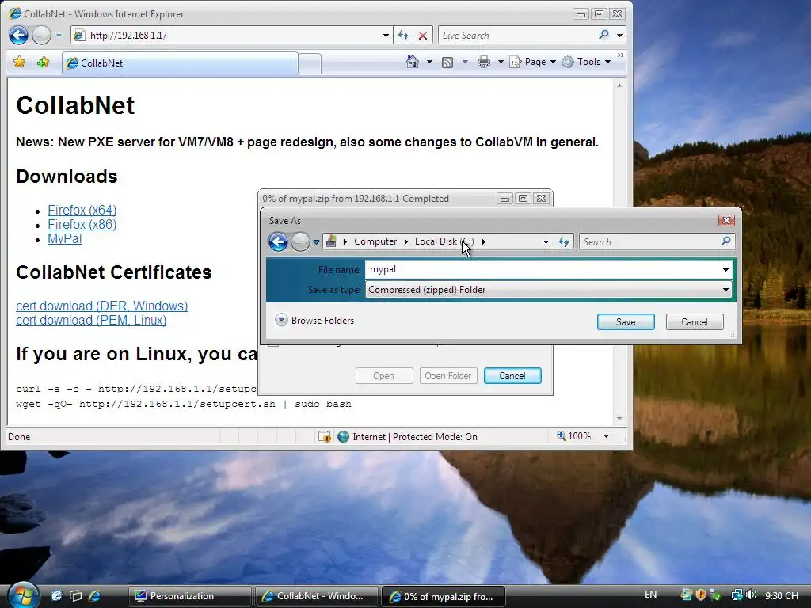Click the network tray icon
Viewport: 811px width, 608px height.
point(737,595)
